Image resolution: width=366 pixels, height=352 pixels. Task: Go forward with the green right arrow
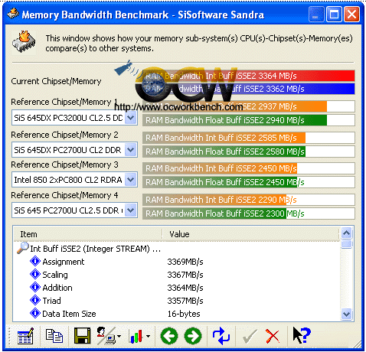tap(193, 336)
